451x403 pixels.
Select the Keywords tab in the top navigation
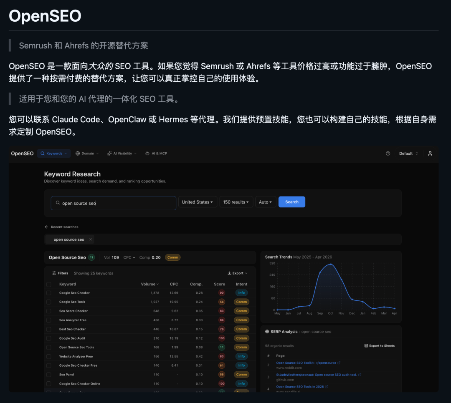54,154
